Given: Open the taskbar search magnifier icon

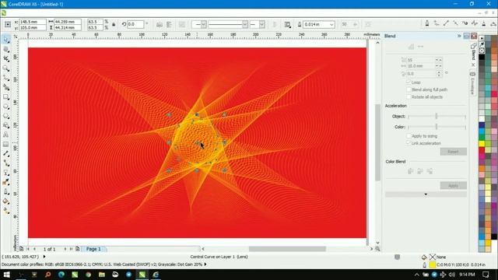Looking at the screenshot, I should pyautogui.click(x=47, y=275).
